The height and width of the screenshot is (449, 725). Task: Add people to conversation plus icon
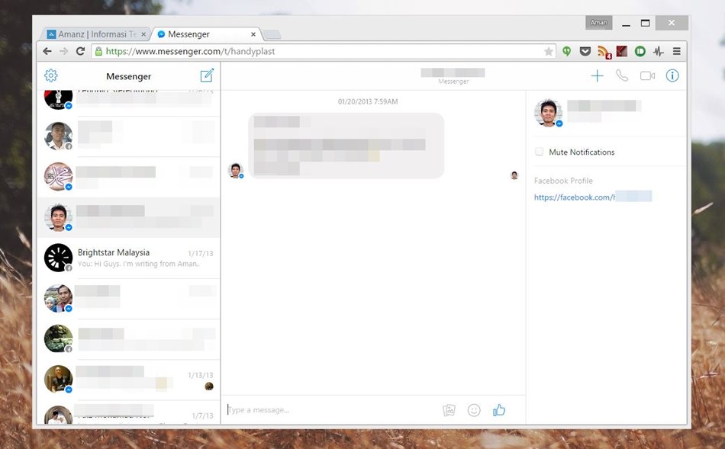(x=597, y=75)
